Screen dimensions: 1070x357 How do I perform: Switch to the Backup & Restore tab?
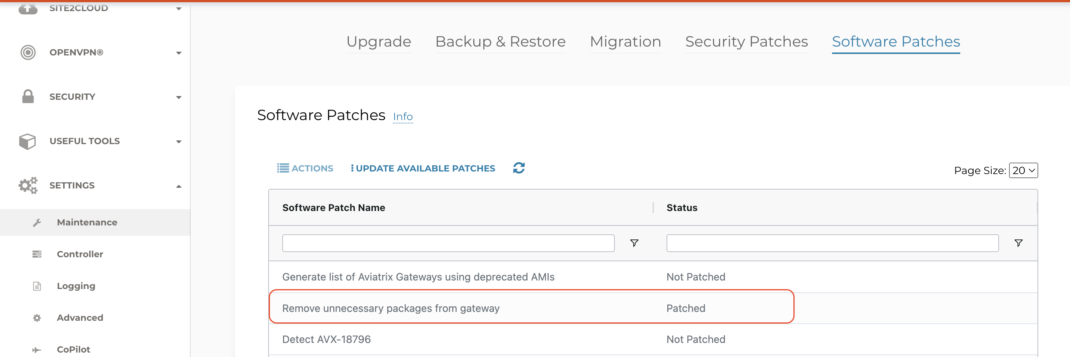[500, 41]
